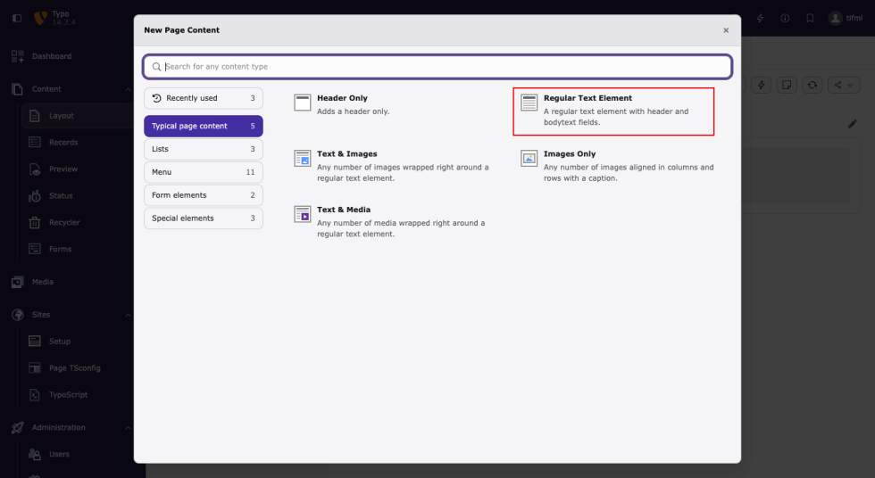Viewport: 875px width, 478px height.
Task: Click the Administration rocket icon
Action: point(17,427)
